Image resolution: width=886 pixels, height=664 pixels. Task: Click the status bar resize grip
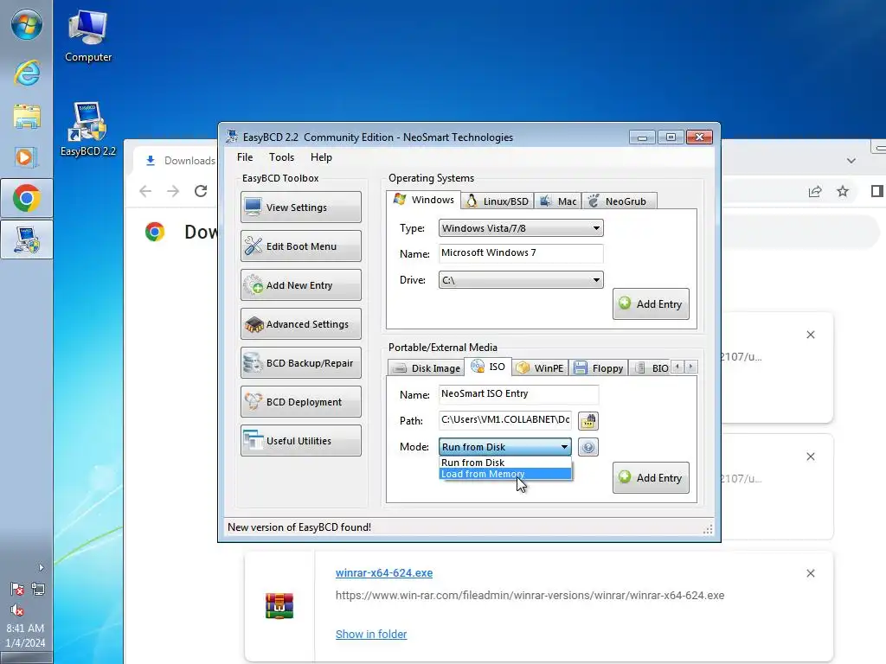[x=708, y=529]
